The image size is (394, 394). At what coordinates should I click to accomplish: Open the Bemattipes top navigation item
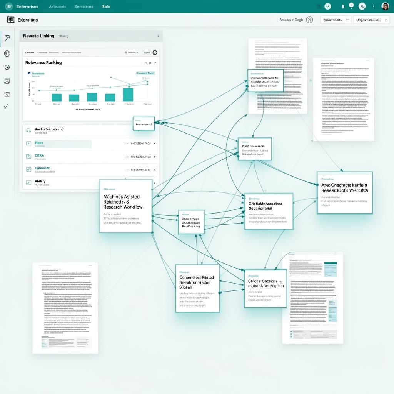pos(84,7)
